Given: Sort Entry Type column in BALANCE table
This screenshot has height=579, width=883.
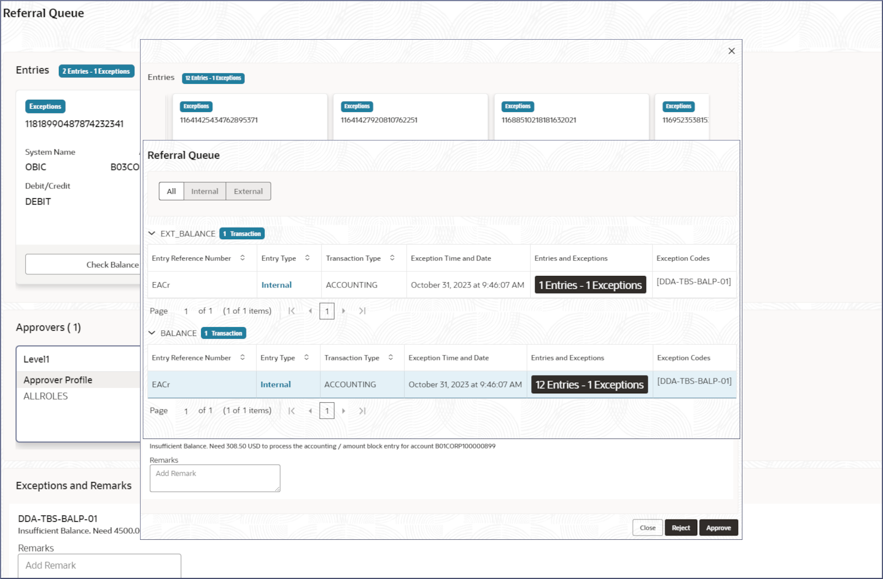Looking at the screenshot, I should (306, 358).
